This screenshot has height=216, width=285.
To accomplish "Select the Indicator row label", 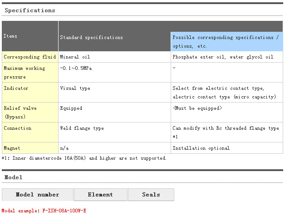I will (x=16, y=88).
